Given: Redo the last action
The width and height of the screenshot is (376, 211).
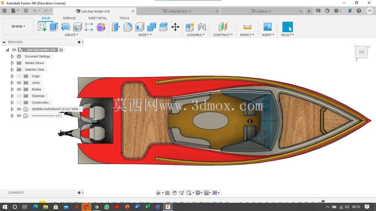Looking at the screenshot, I should point(46,11).
